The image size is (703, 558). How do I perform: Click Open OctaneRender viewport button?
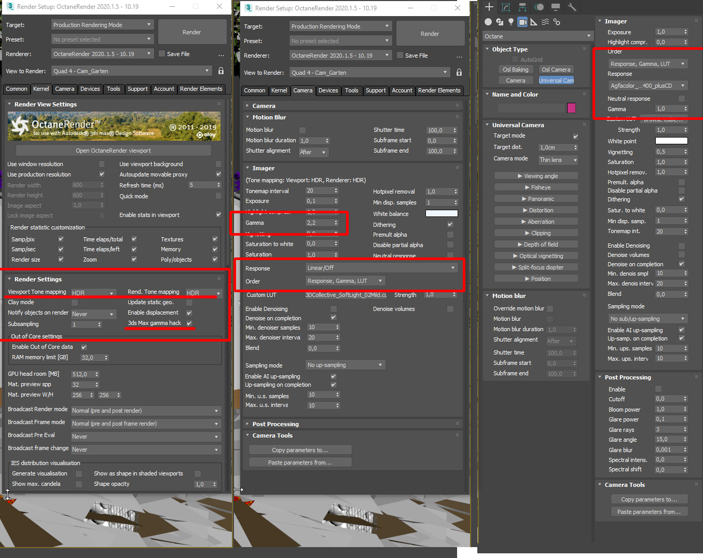click(114, 151)
